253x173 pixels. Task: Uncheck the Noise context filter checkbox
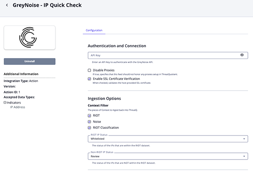89,122
